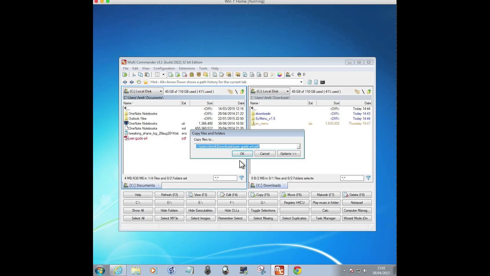The image size is (490, 276).
Task: Select the EcMenu_v1.5 folder
Action: click(265, 118)
